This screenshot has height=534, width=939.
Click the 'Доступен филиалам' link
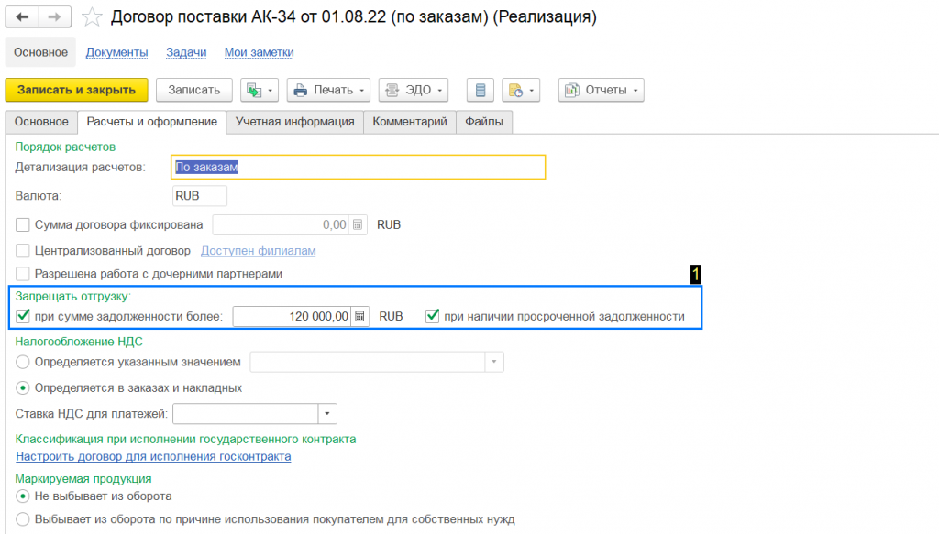258,251
